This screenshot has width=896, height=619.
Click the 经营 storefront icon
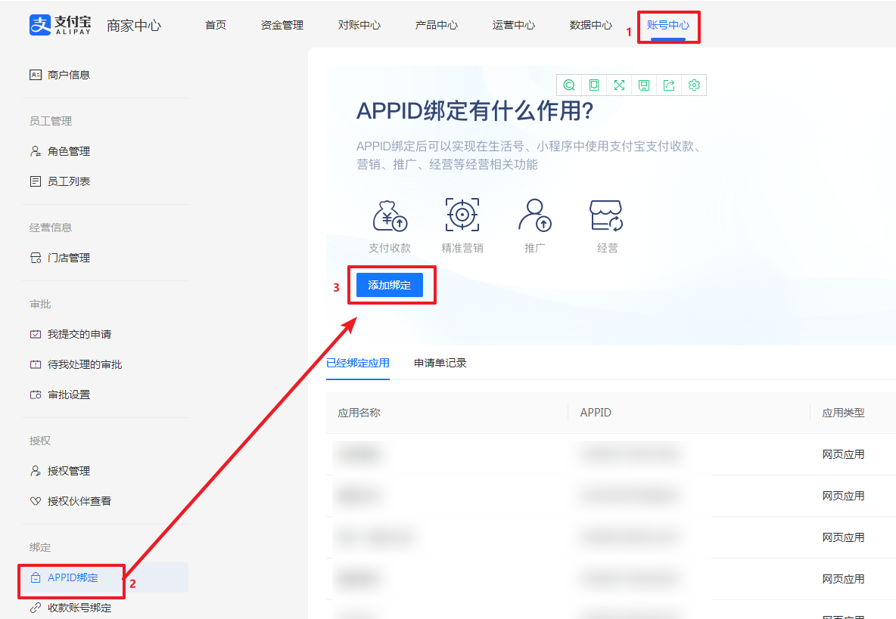coord(606,215)
